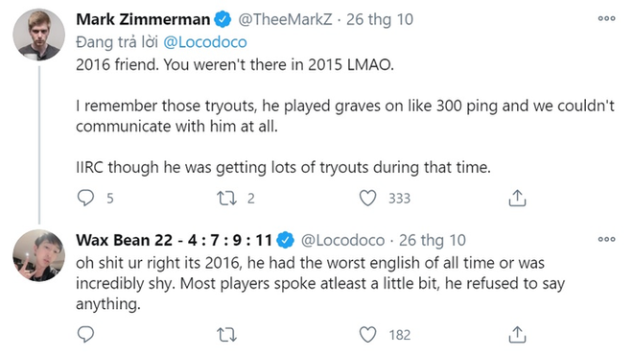Retweet Mark Zimmerman's tweet

[x=226, y=198]
